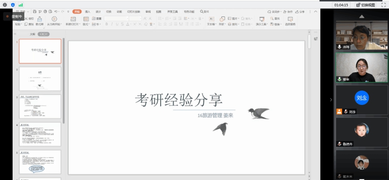Click the Undo arrow icon

click(56, 12)
